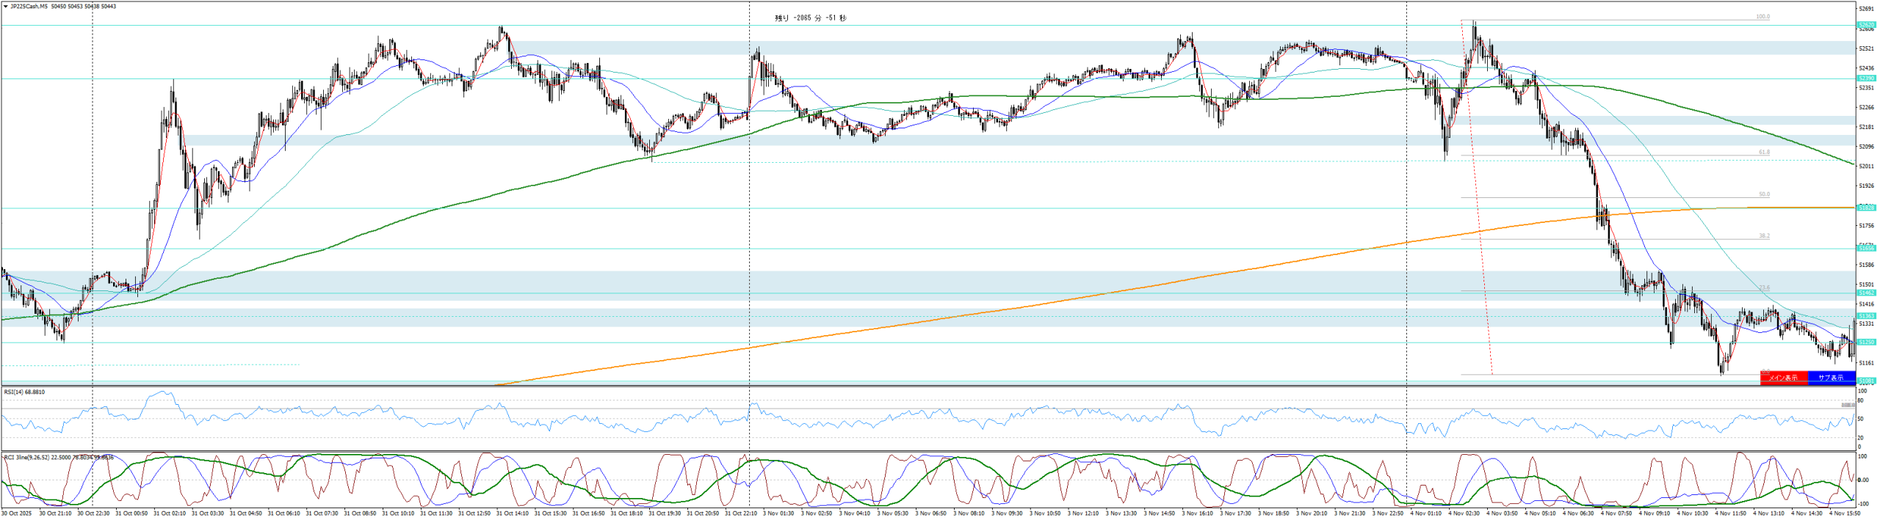Click the 51656 horizontal line price tag
This screenshot has width=1880, height=520.
pos(1866,249)
